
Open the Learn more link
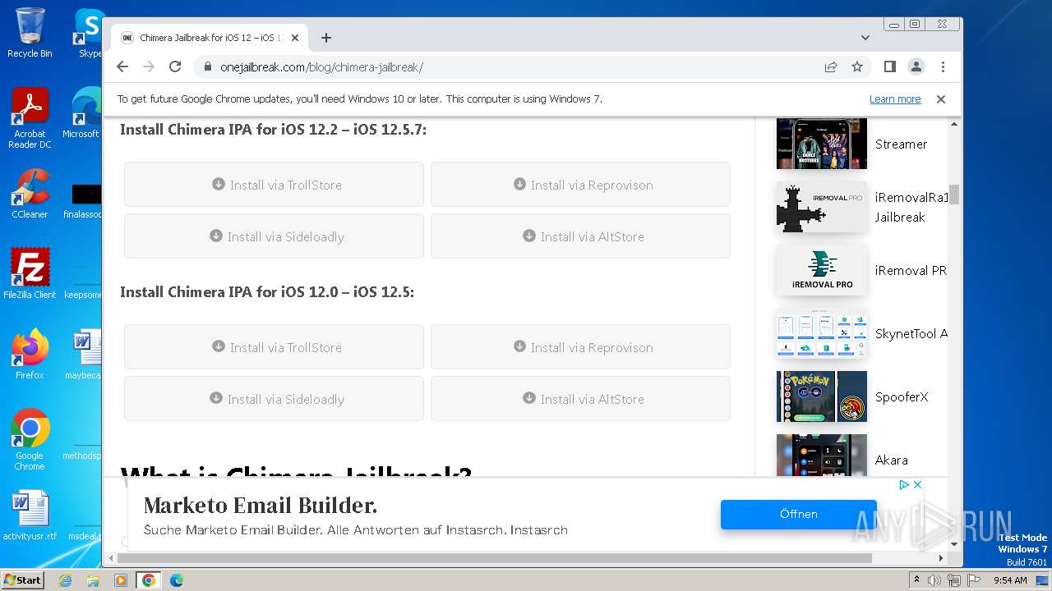(895, 99)
